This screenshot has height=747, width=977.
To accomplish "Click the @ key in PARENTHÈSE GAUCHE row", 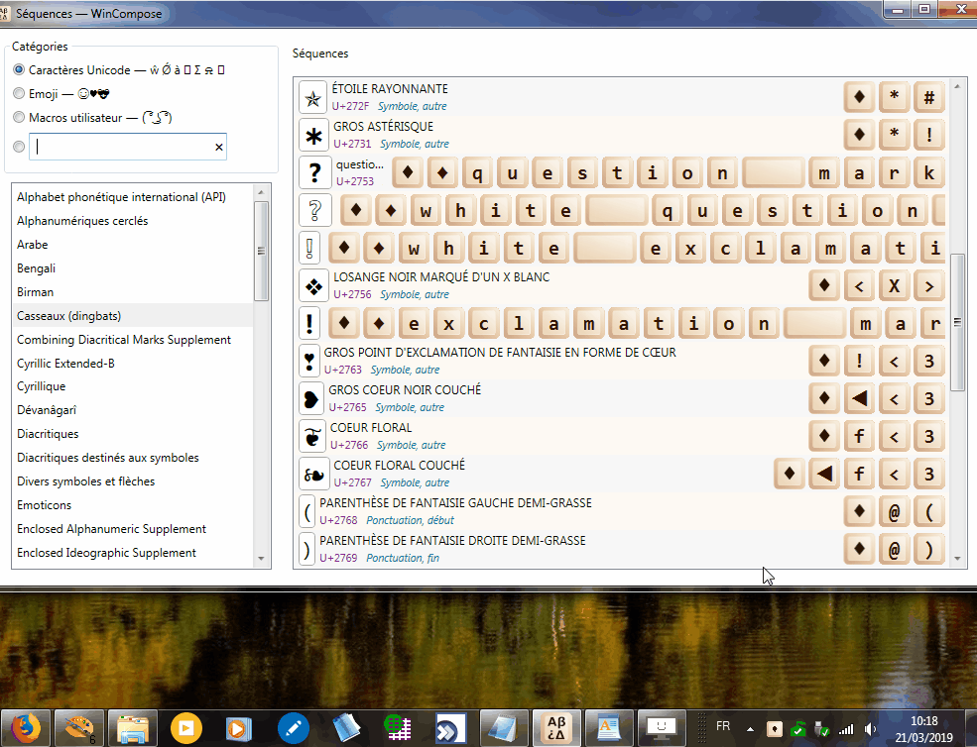I will coord(894,512).
